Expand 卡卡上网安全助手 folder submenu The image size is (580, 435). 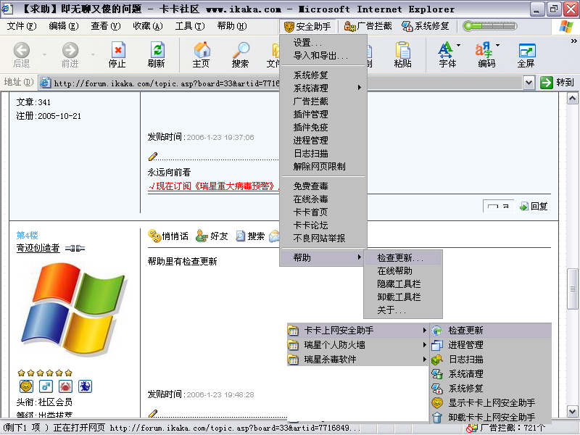pos(358,331)
